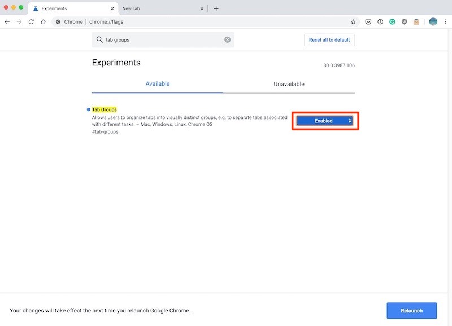Open the Grammarly extension icon
Image resolution: width=452 pixels, height=326 pixels.
click(392, 22)
